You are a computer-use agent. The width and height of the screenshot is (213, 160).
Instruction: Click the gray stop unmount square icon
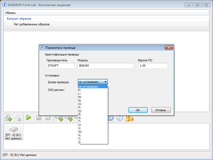click(x=39, y=118)
